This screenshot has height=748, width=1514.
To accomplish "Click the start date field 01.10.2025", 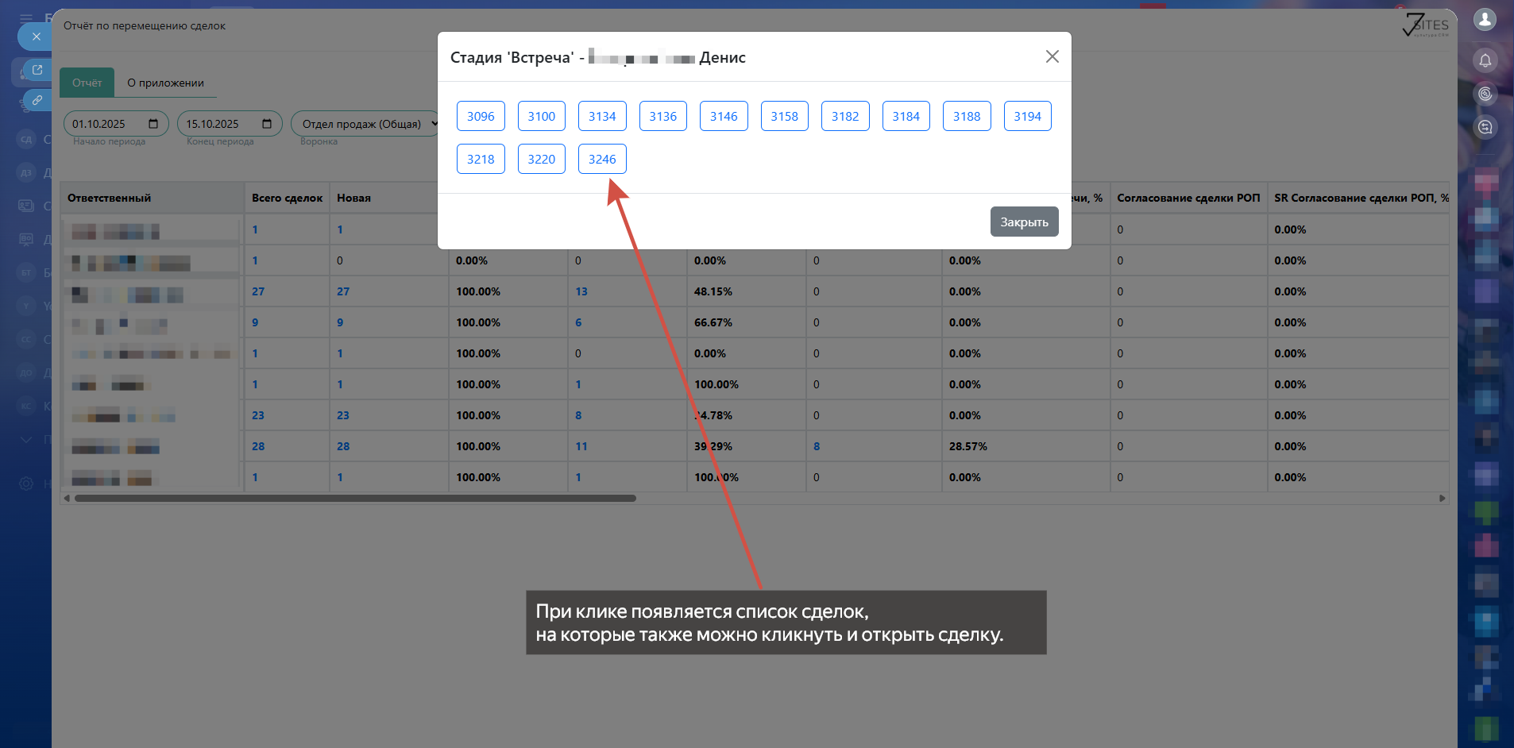I will point(116,124).
